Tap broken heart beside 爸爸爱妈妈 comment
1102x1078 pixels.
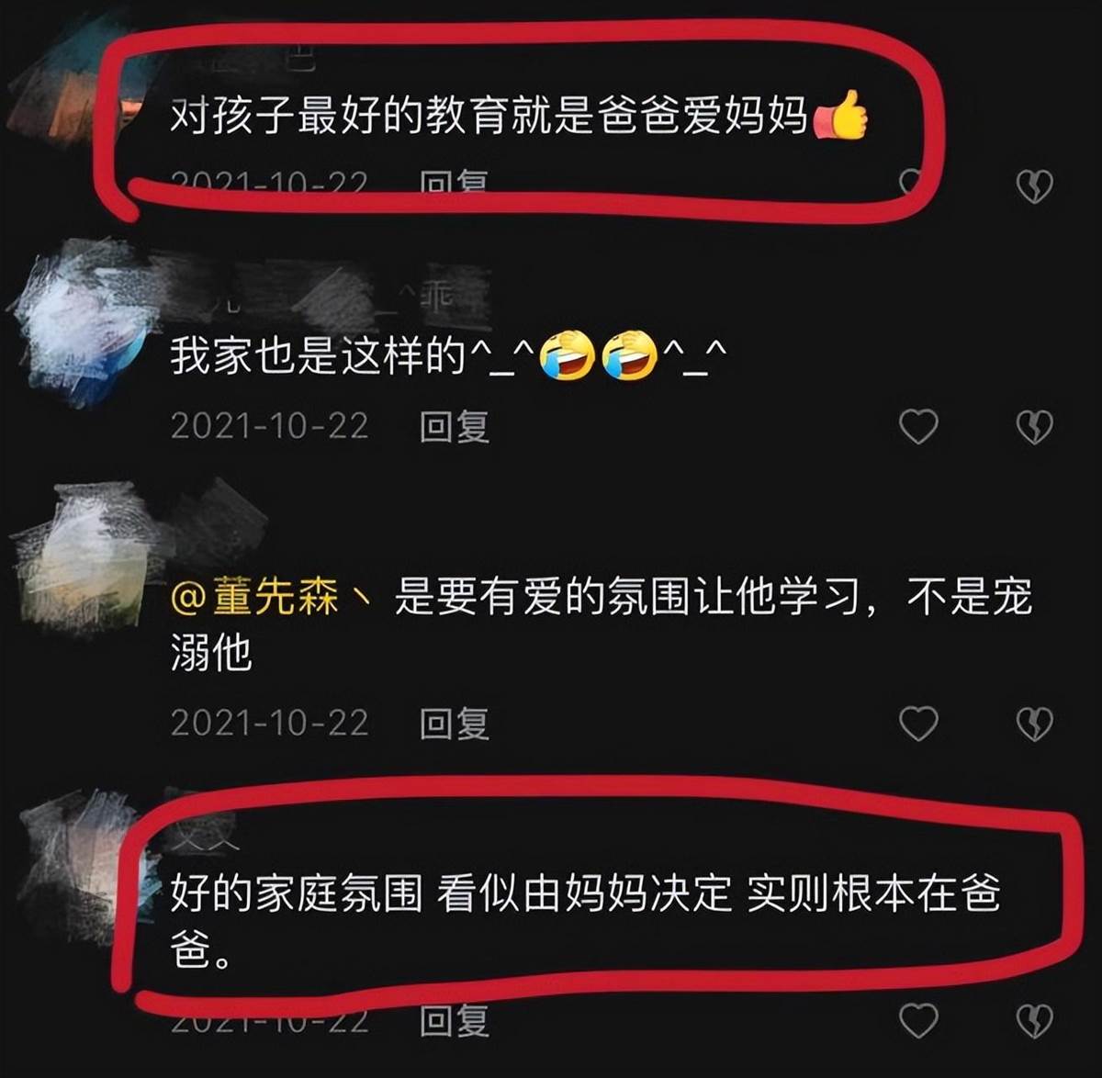(x=1035, y=187)
